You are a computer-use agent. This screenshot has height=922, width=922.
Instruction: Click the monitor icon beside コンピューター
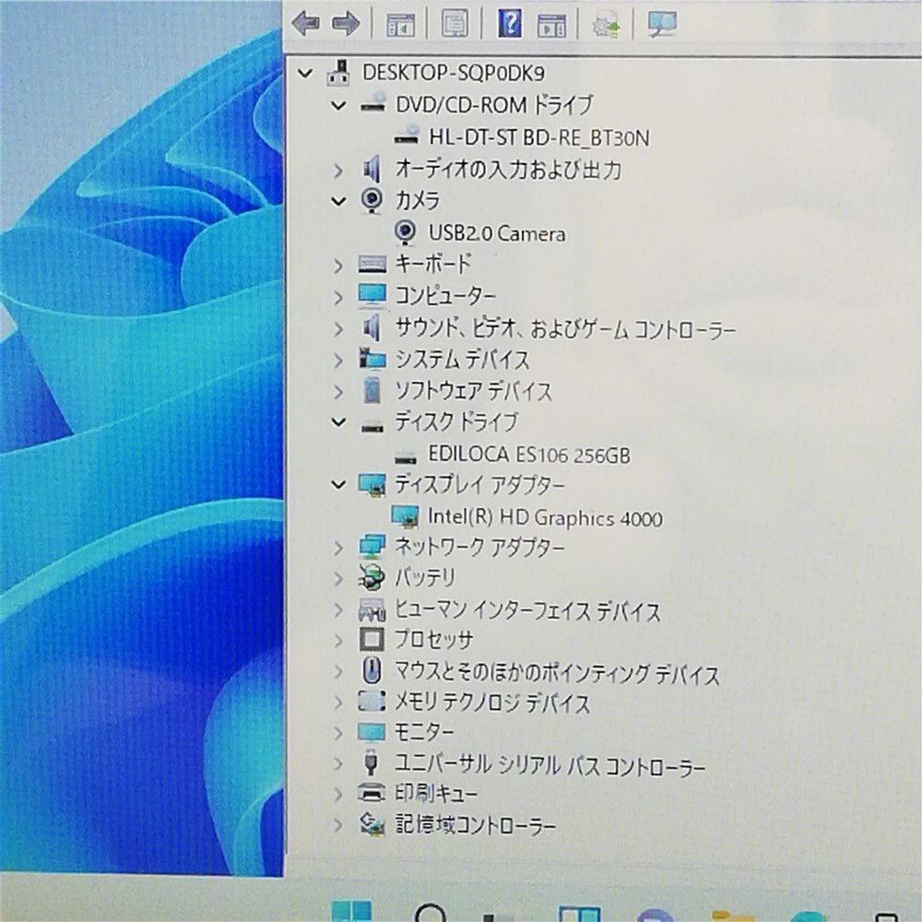click(372, 296)
